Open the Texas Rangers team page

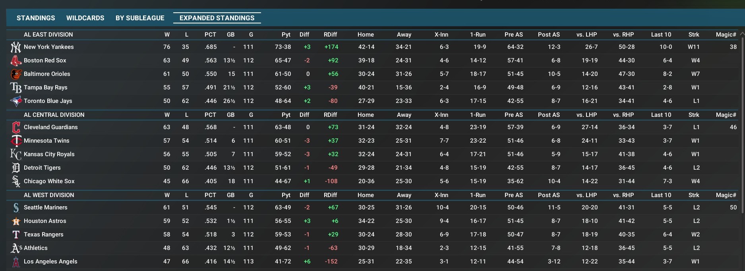[x=43, y=234]
